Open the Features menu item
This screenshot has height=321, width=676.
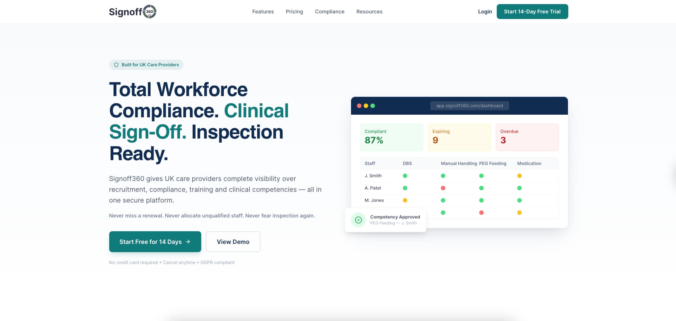pos(263,12)
